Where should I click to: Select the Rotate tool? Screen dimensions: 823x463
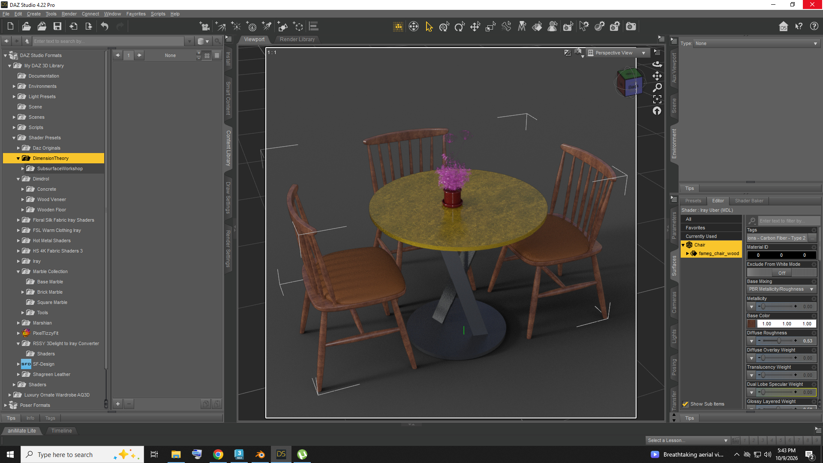(x=460, y=27)
